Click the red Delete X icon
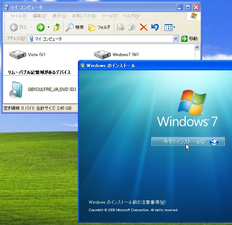The height and width of the screenshot is (225, 232). [x=143, y=27]
